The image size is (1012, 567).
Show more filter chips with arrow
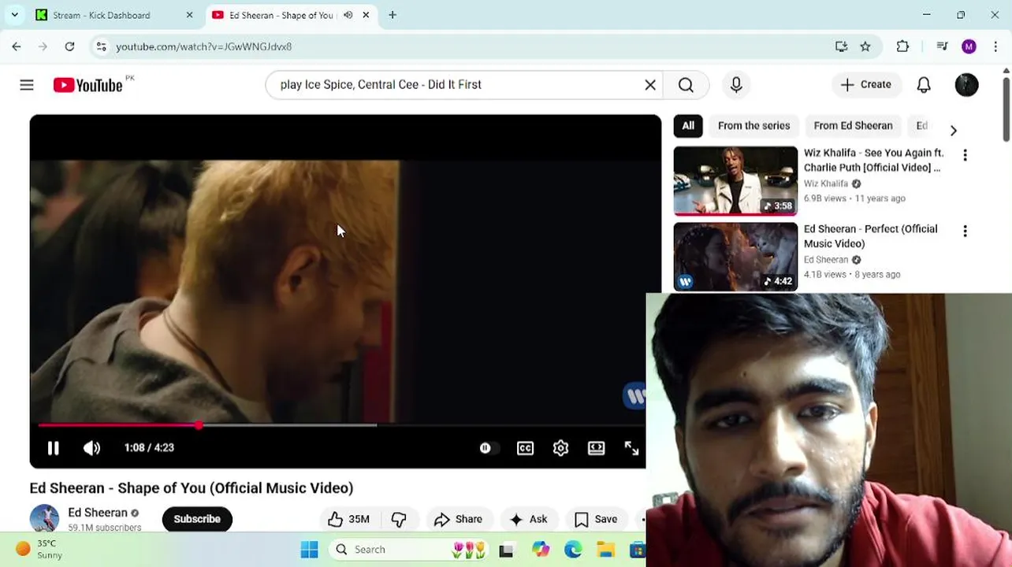click(953, 130)
